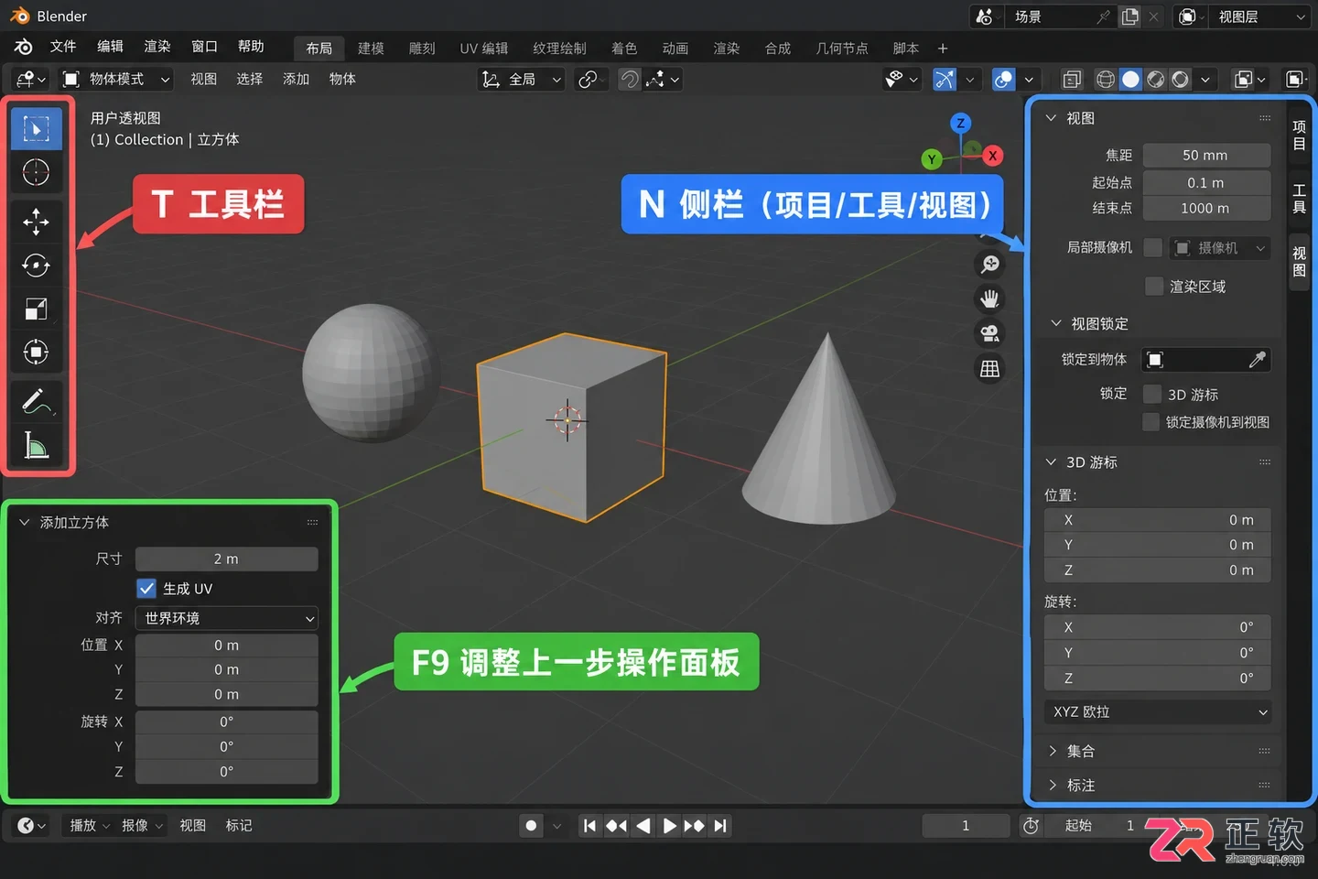The height and width of the screenshot is (879, 1318).
Task: Expand the 标注 panel
Action: tap(1053, 786)
